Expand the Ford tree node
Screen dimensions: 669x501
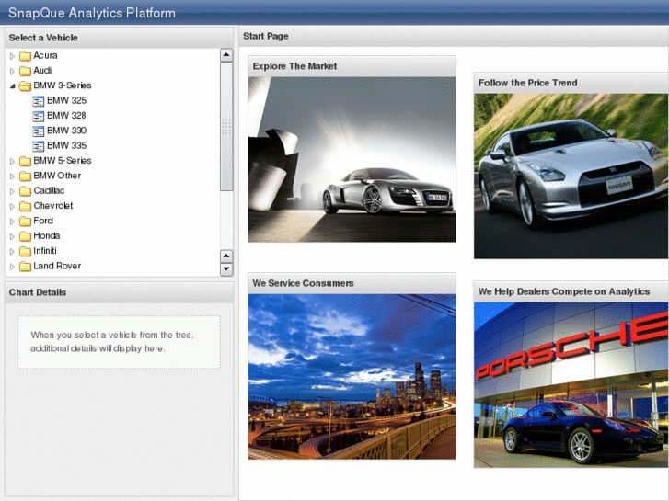(12, 222)
